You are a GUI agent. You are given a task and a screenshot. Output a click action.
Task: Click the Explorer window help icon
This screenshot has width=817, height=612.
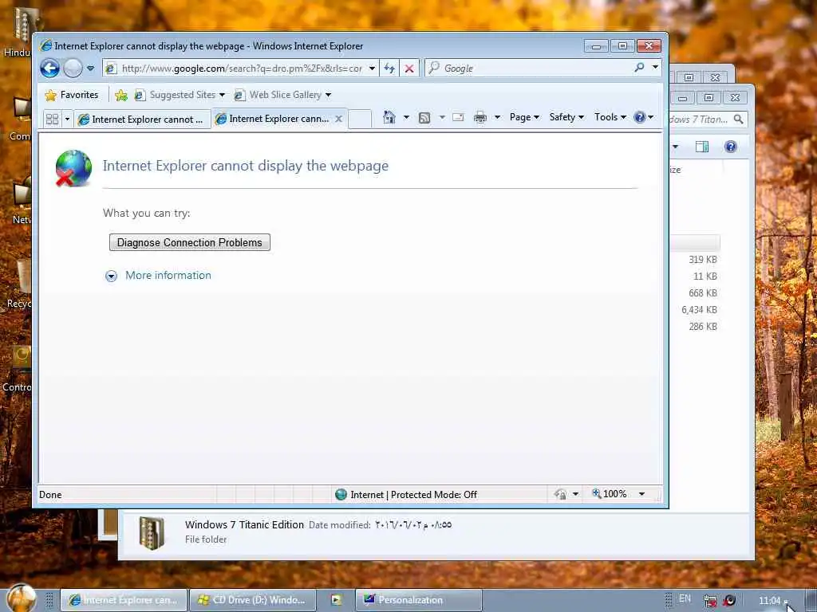[x=731, y=147]
